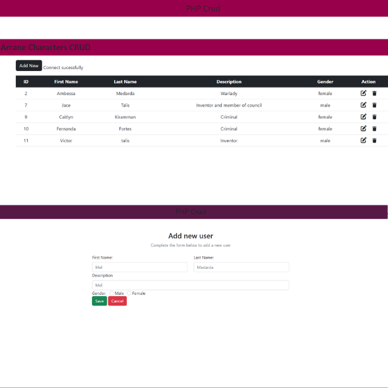Click edit icon for Victor row
The image size is (388, 388).
[x=363, y=140]
